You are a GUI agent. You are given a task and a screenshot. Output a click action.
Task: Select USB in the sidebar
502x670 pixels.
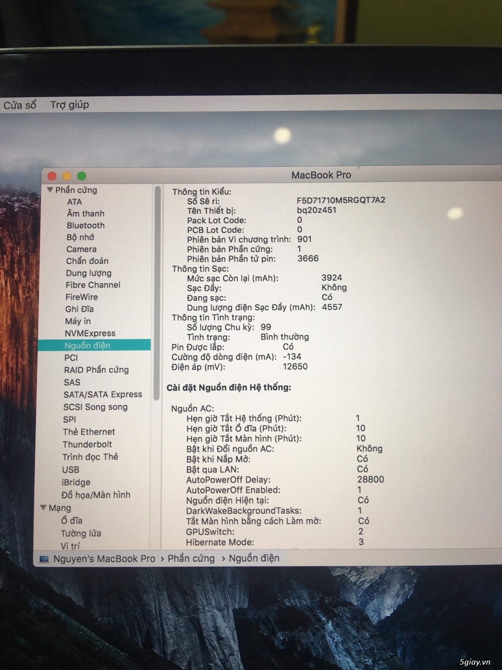pos(71,469)
